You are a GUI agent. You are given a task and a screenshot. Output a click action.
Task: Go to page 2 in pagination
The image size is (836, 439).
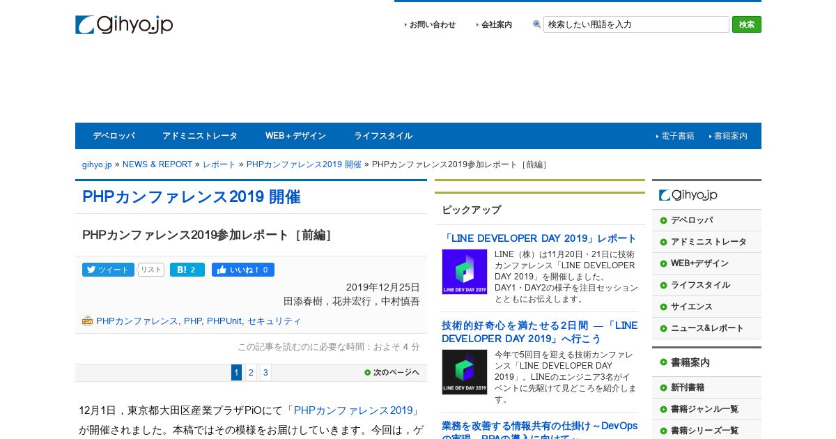click(x=251, y=373)
